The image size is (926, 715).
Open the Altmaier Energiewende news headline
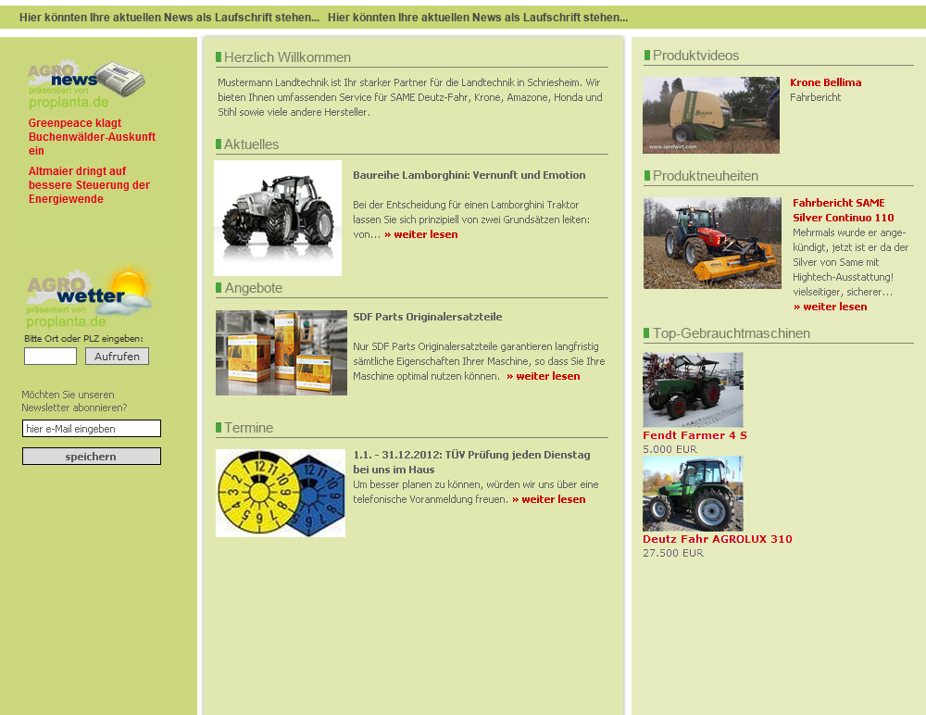pyautogui.click(x=89, y=185)
